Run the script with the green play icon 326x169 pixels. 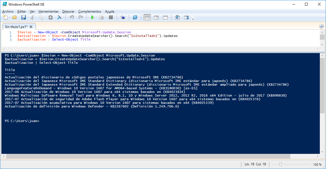pos(92,17)
